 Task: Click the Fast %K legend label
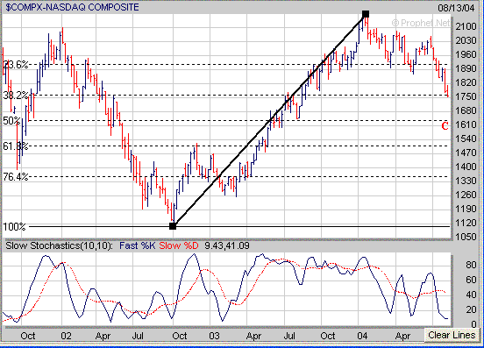click(137, 245)
